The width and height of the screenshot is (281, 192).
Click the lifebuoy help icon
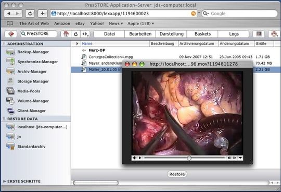point(274,34)
